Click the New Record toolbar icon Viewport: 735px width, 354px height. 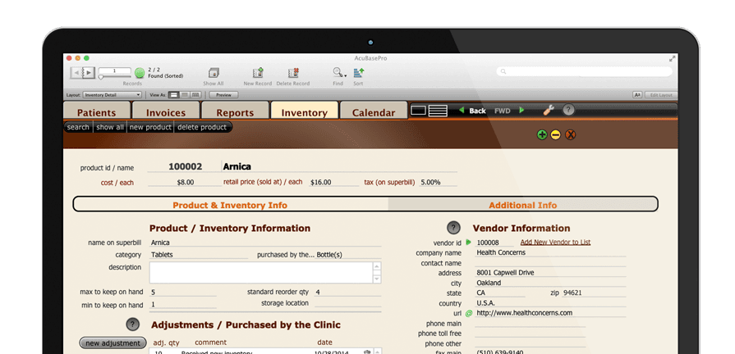pos(258,74)
